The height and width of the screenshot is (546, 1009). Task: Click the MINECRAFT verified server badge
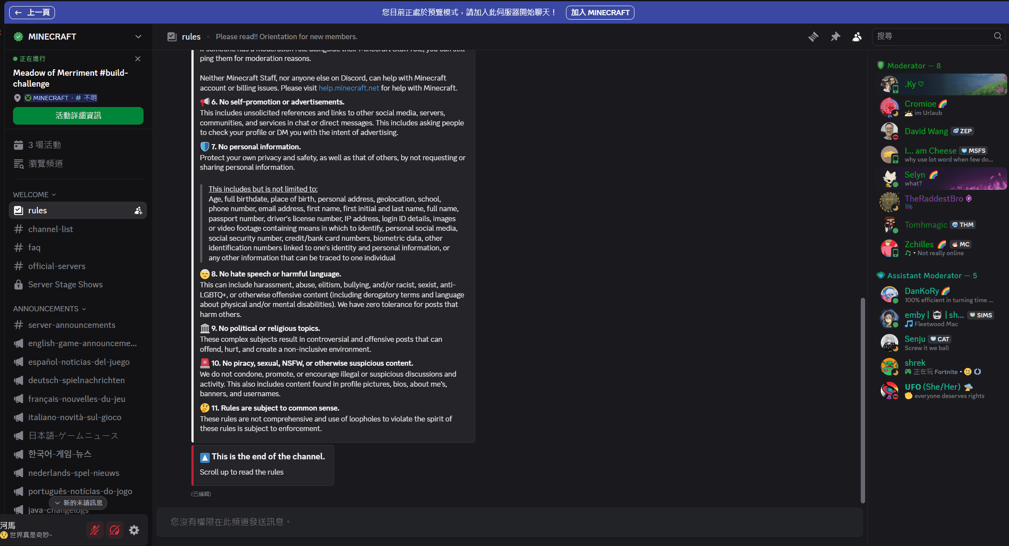(18, 37)
